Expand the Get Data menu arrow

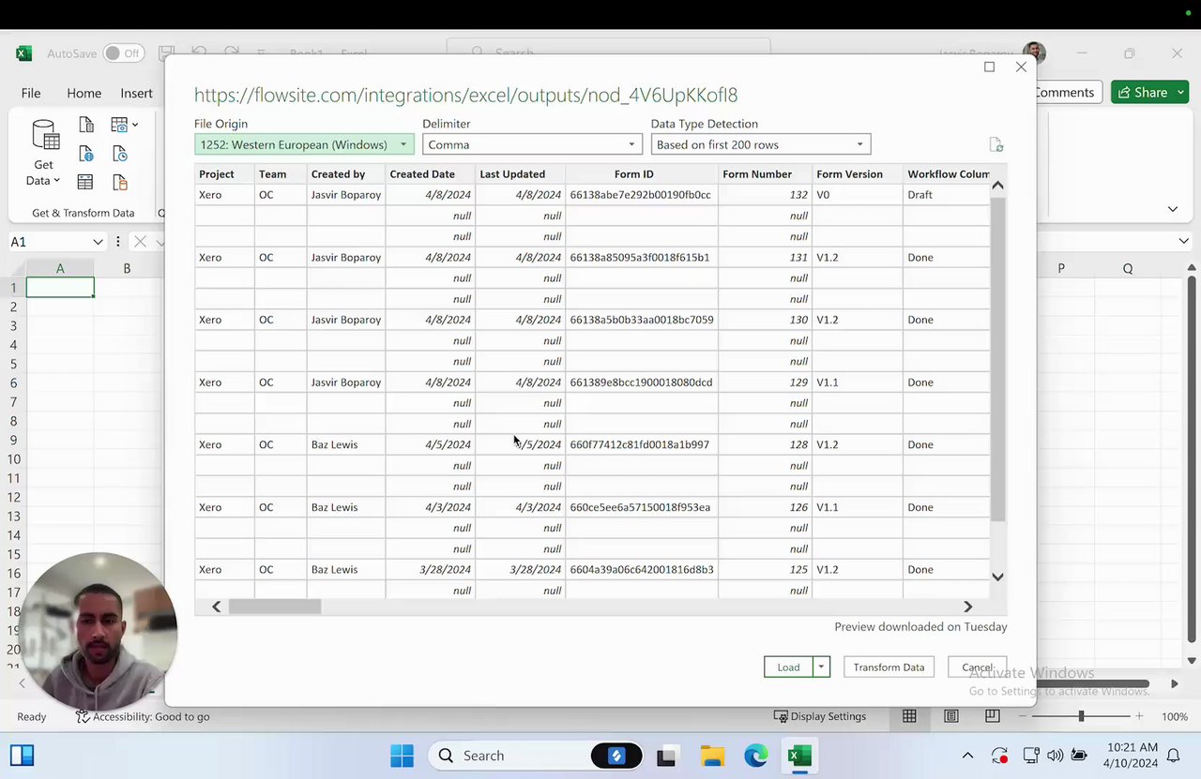pos(56,181)
